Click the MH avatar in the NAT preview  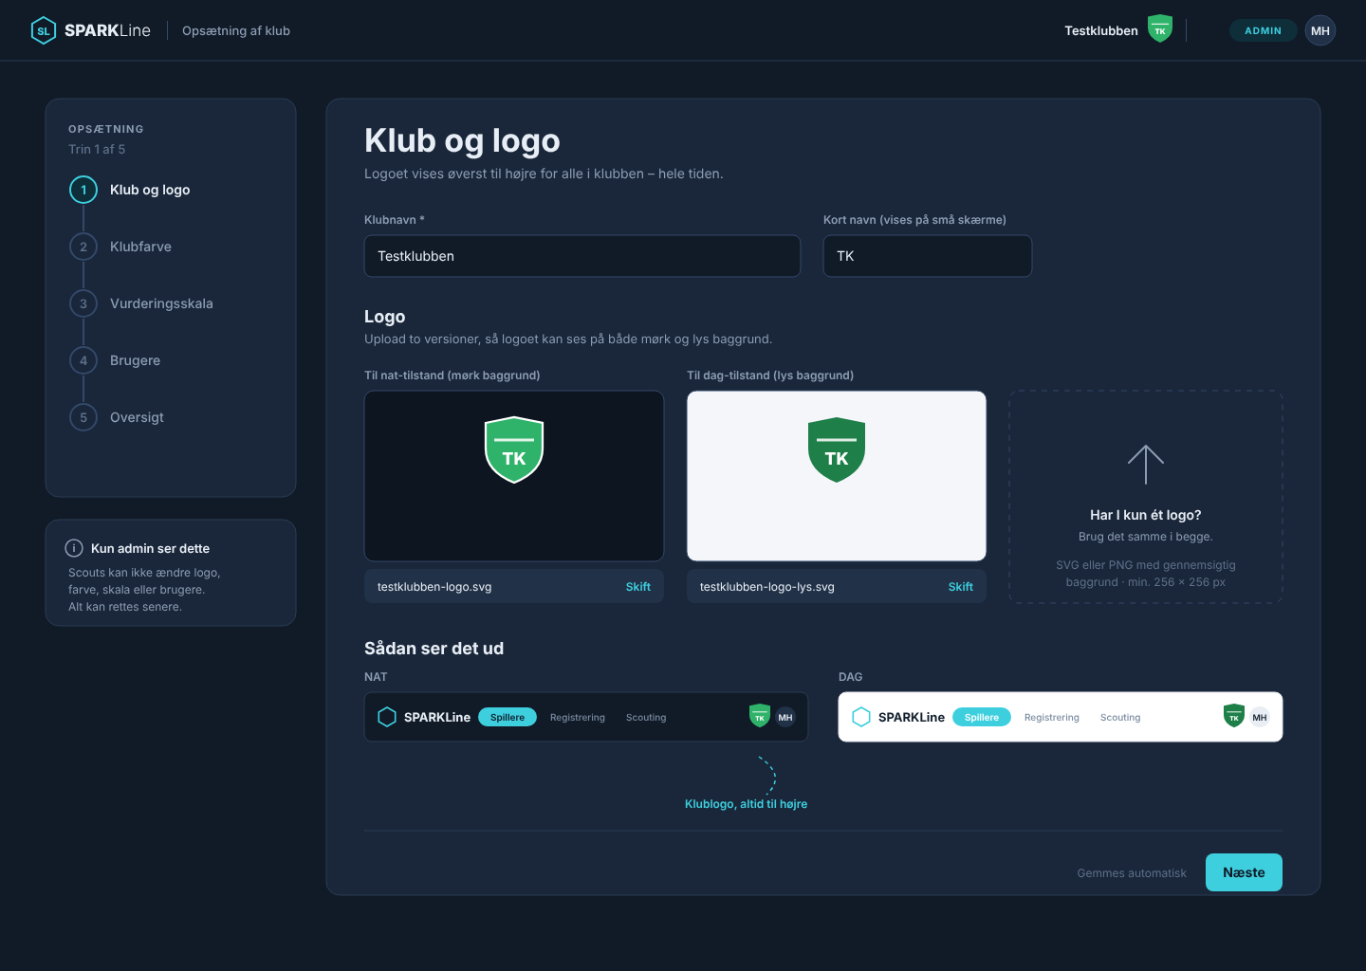785,717
